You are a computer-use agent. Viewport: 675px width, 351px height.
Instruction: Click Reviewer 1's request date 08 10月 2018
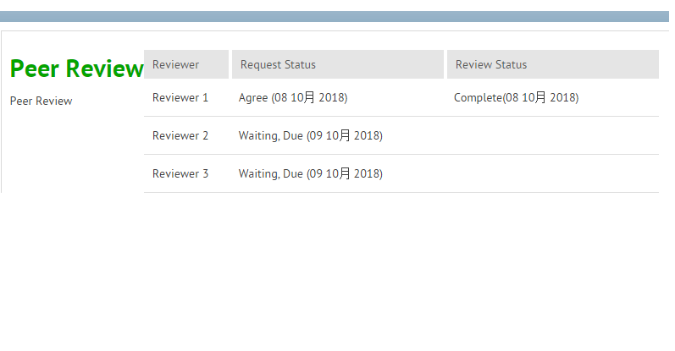[310, 97]
